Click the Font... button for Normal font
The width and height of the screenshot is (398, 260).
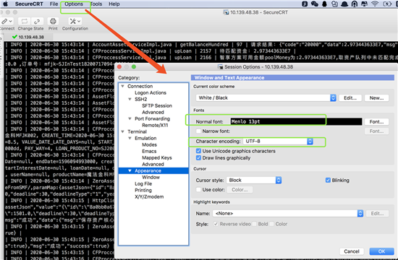tap(376, 121)
